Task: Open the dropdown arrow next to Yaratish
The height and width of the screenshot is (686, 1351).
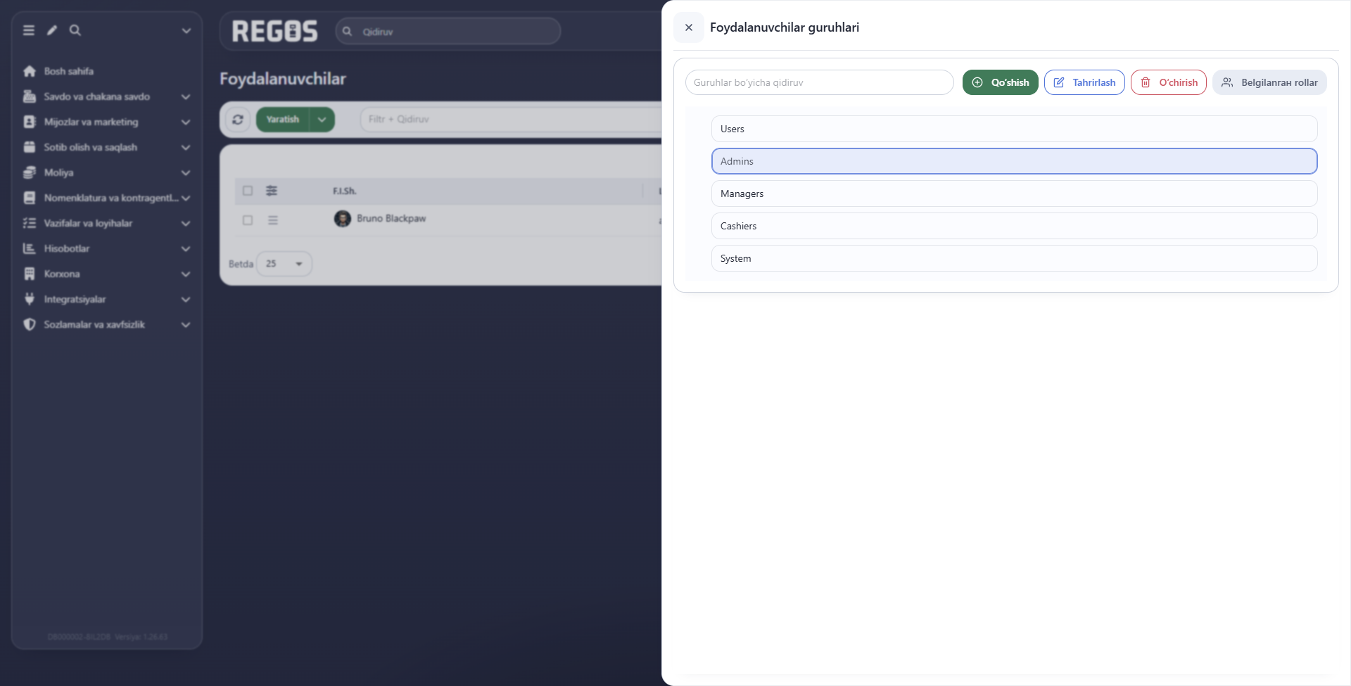Action: (x=322, y=120)
